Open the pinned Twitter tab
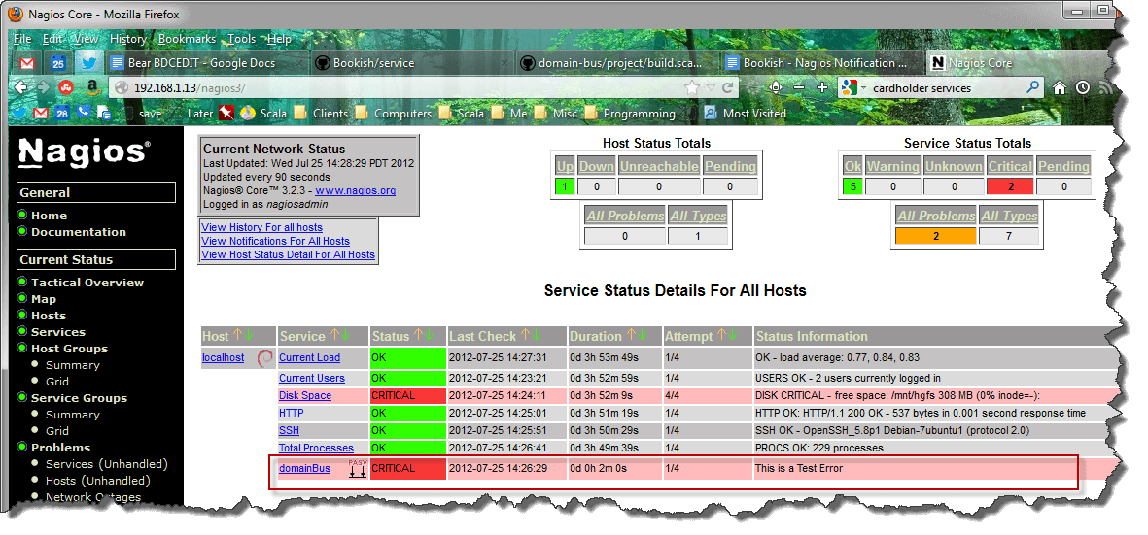Screen dimensions: 1148x535 pyautogui.click(x=88, y=63)
